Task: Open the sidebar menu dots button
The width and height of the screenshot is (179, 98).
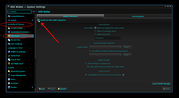Action: [34, 11]
